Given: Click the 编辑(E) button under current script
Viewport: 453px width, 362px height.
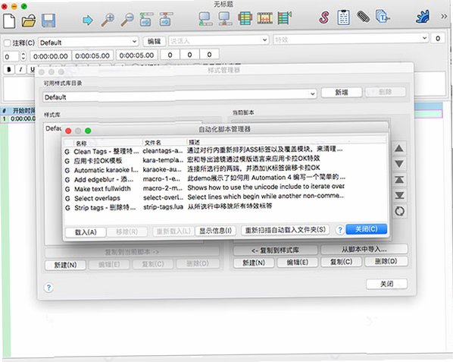Looking at the screenshot, I should 297,262.
